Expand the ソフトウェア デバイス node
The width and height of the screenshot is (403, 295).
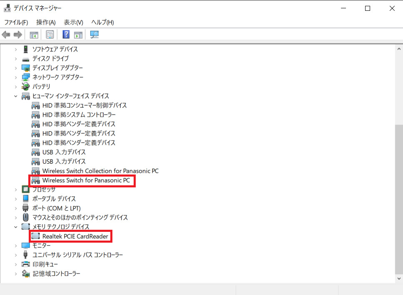pyautogui.click(x=16, y=49)
